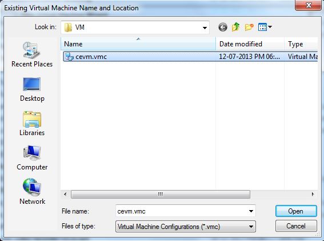
Task: Open Libraries in places bar
Action: tap(32, 124)
